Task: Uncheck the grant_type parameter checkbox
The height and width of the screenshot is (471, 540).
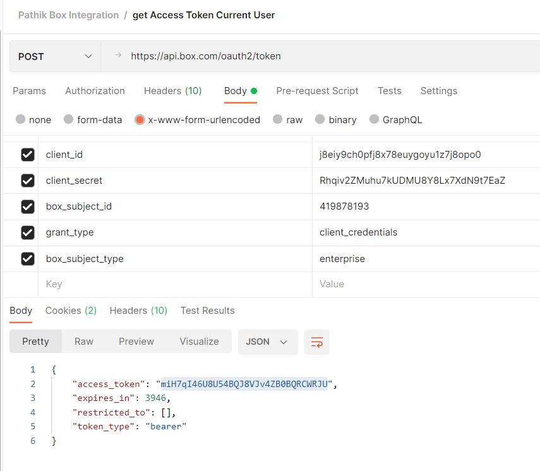Action: click(28, 232)
